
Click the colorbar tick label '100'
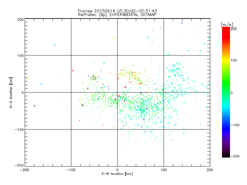(x=234, y=60)
